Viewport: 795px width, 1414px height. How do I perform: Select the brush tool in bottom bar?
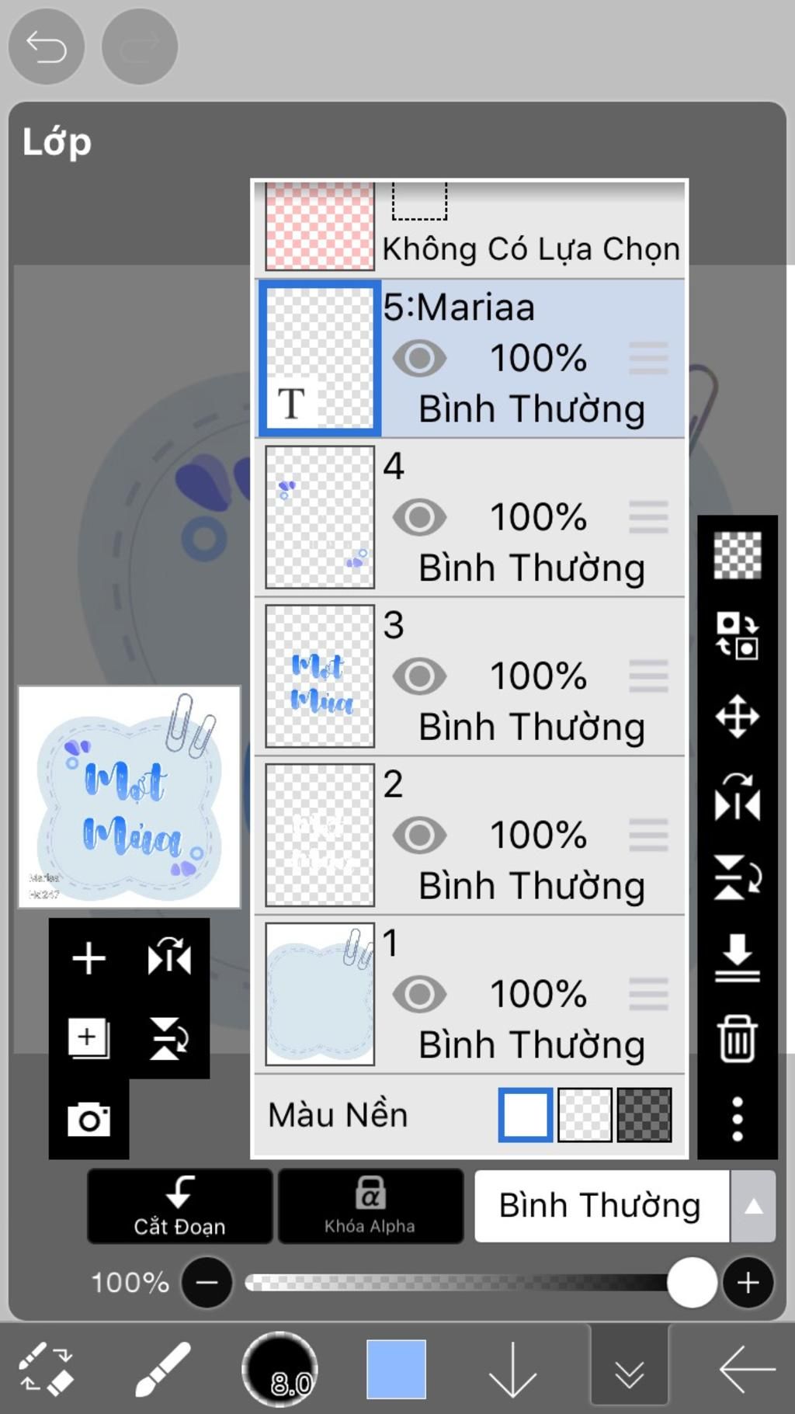coord(163,1370)
